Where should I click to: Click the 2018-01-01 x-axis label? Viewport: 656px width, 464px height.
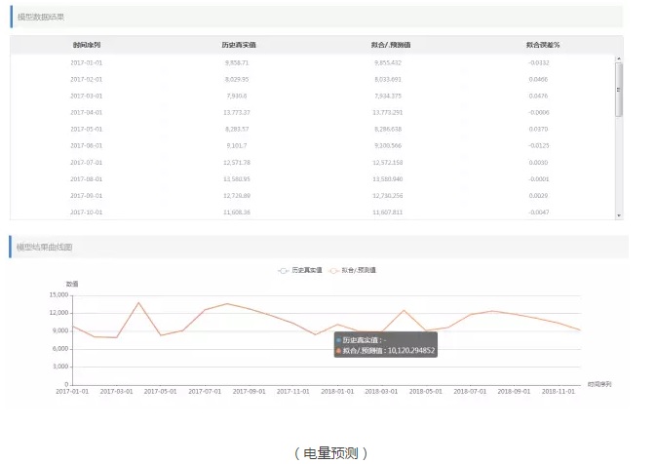tap(339, 391)
